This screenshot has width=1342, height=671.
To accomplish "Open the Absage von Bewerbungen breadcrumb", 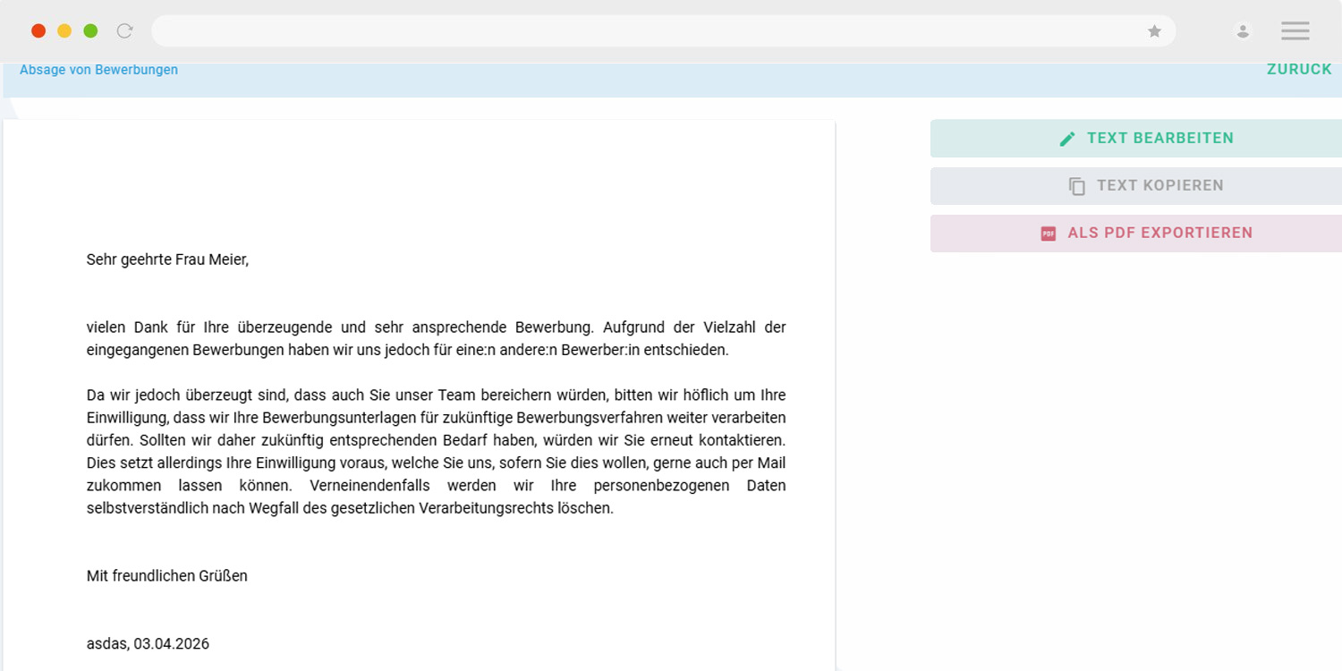I will point(98,70).
